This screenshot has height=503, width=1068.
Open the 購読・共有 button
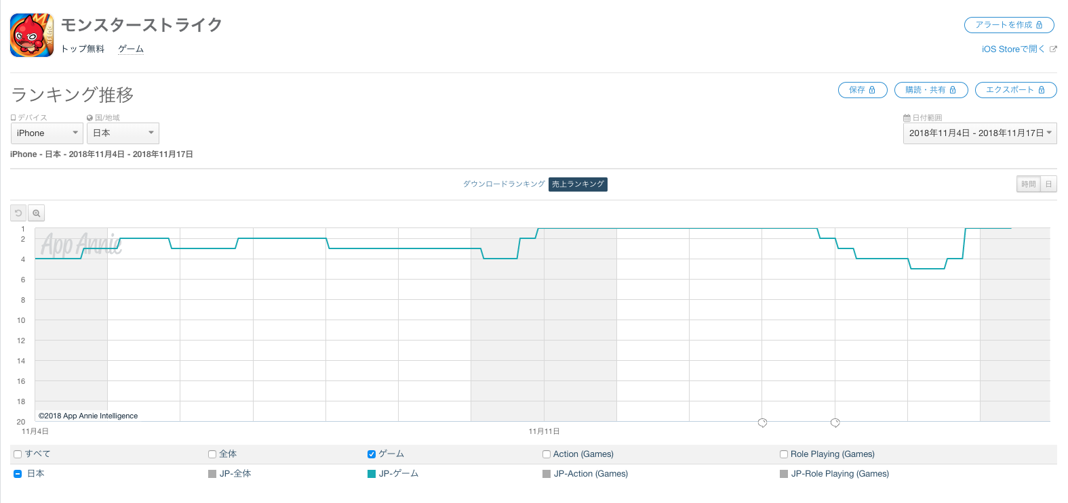tap(931, 90)
